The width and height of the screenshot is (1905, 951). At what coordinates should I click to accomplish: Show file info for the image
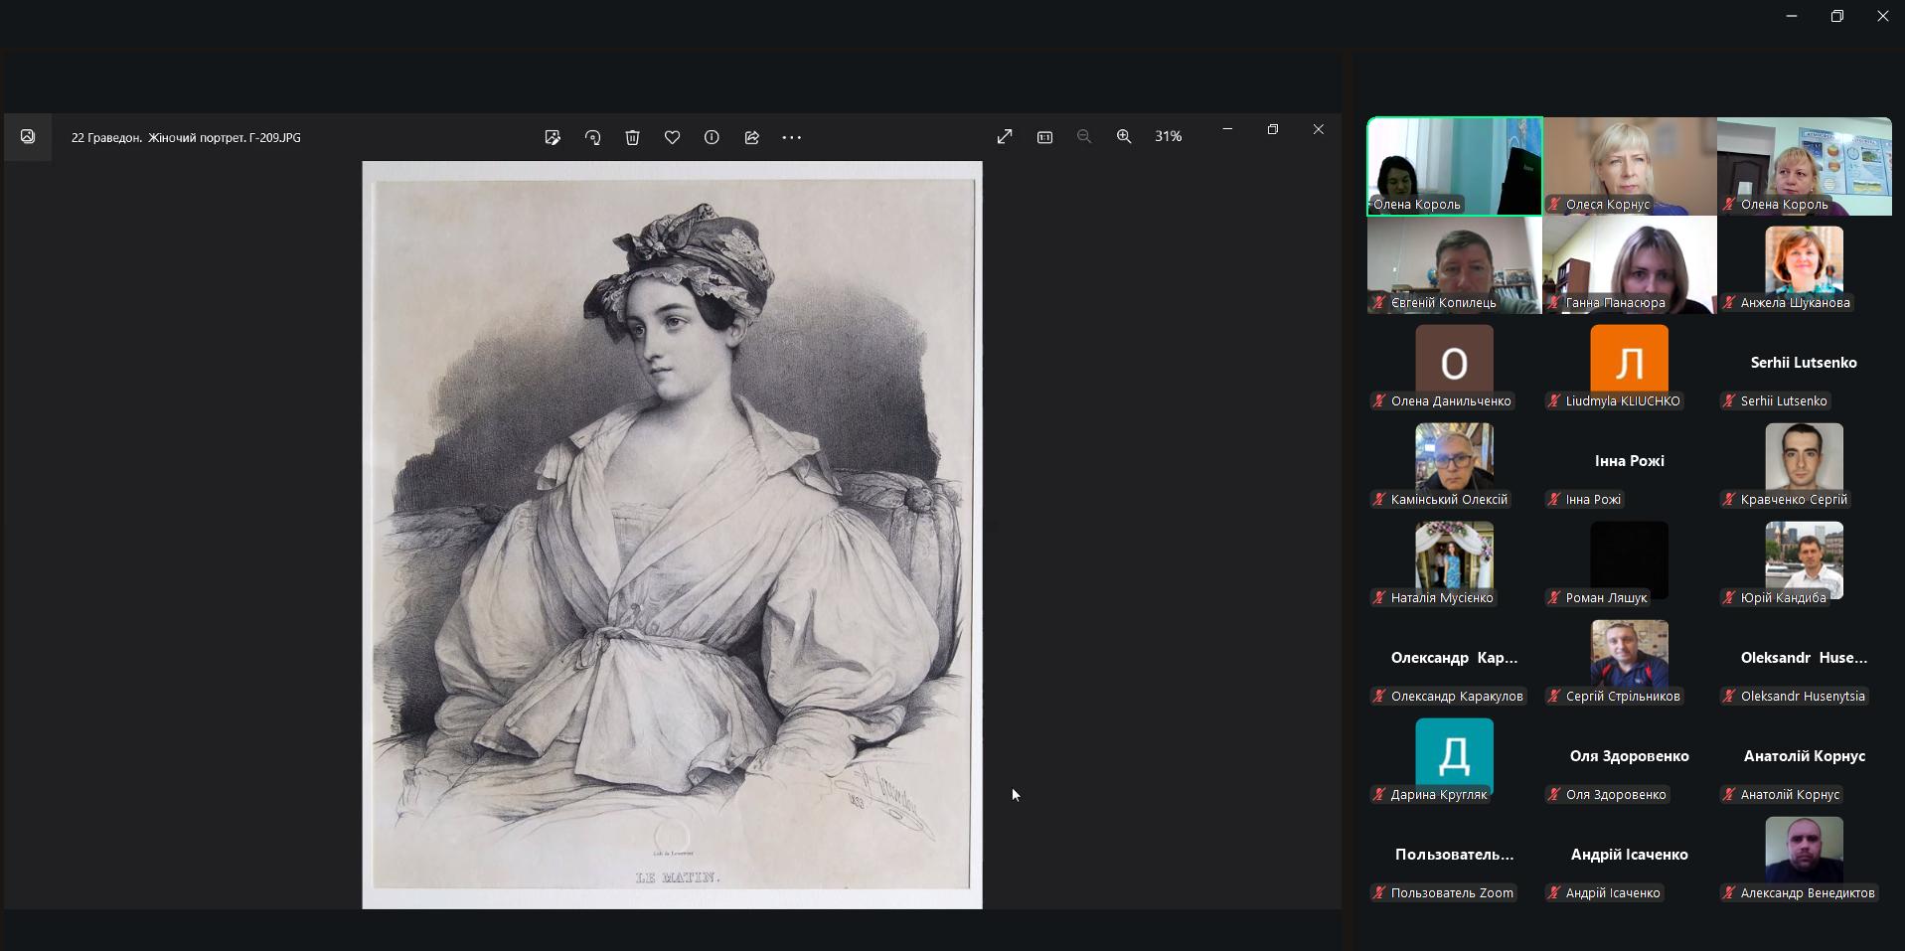pos(712,137)
